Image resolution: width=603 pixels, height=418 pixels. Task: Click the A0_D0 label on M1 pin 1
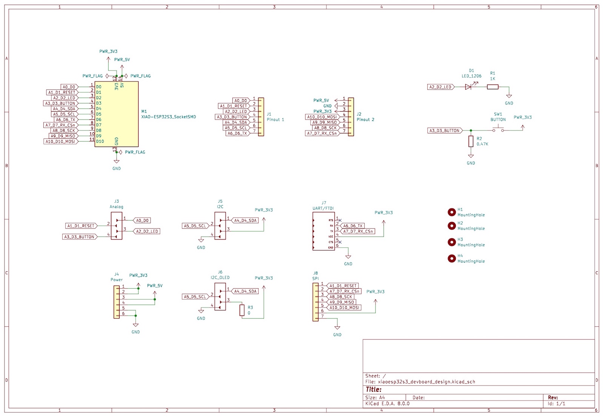pyautogui.click(x=69, y=87)
